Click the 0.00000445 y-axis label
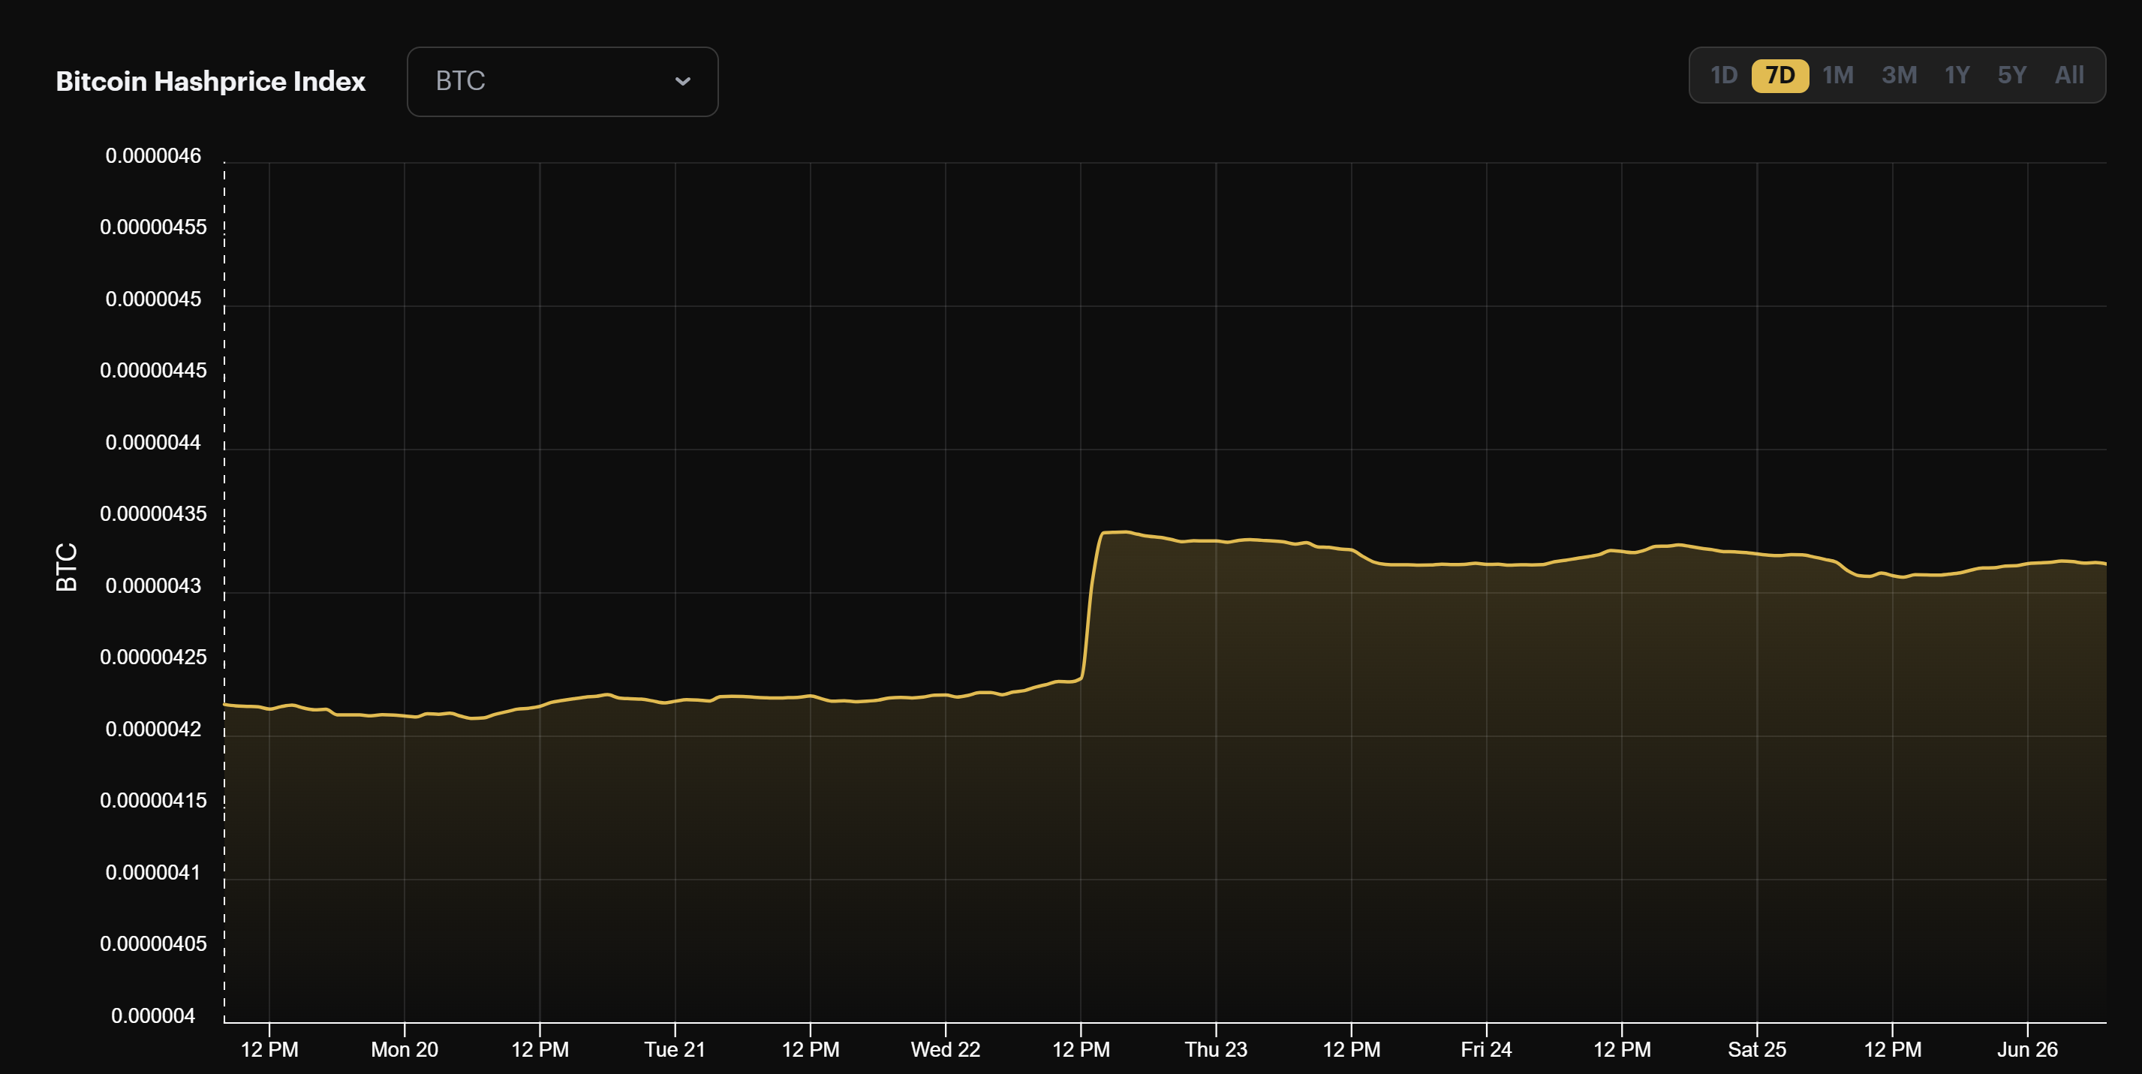 (x=153, y=370)
